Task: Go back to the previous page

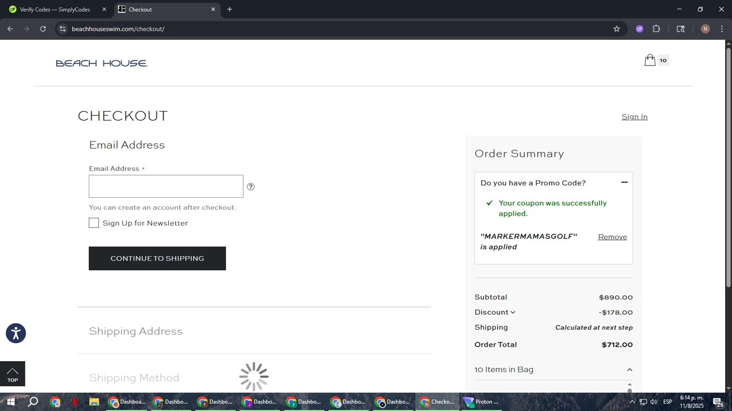Action: point(10,29)
